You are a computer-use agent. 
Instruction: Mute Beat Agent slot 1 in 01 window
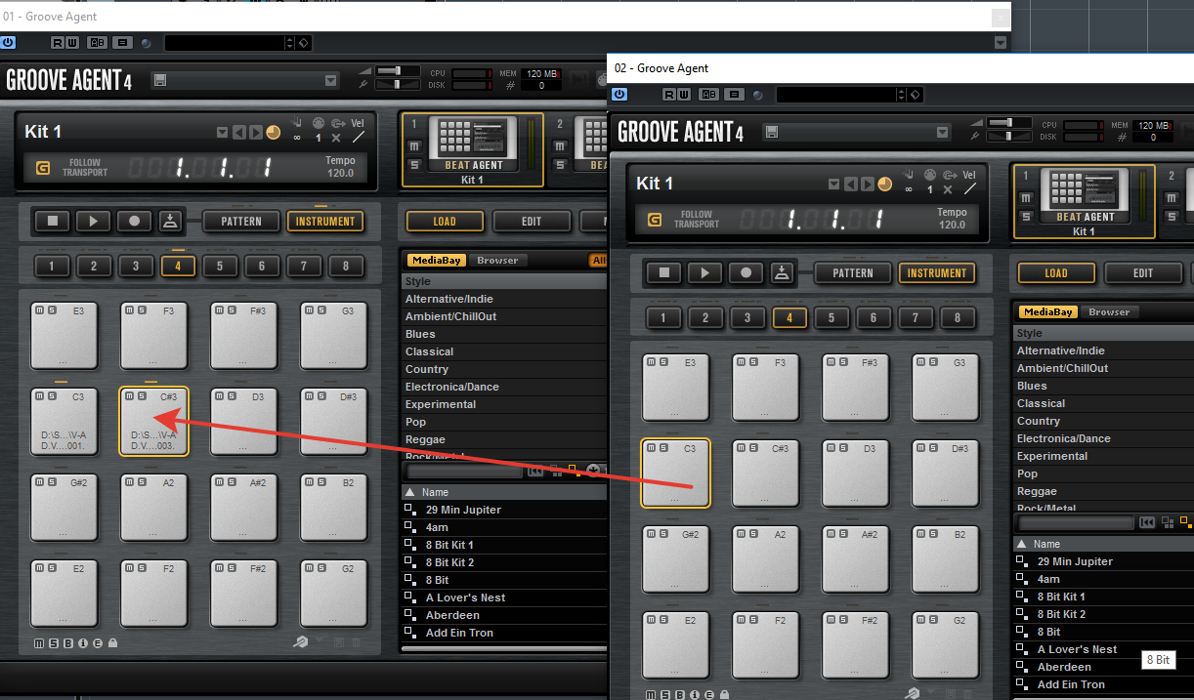[x=414, y=146]
